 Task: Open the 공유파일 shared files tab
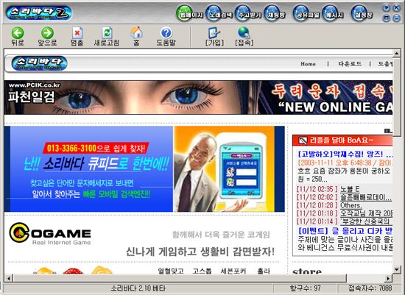(306, 13)
